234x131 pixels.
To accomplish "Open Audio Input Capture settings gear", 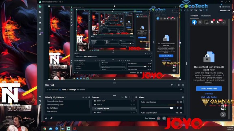I will (x=181, y=108).
